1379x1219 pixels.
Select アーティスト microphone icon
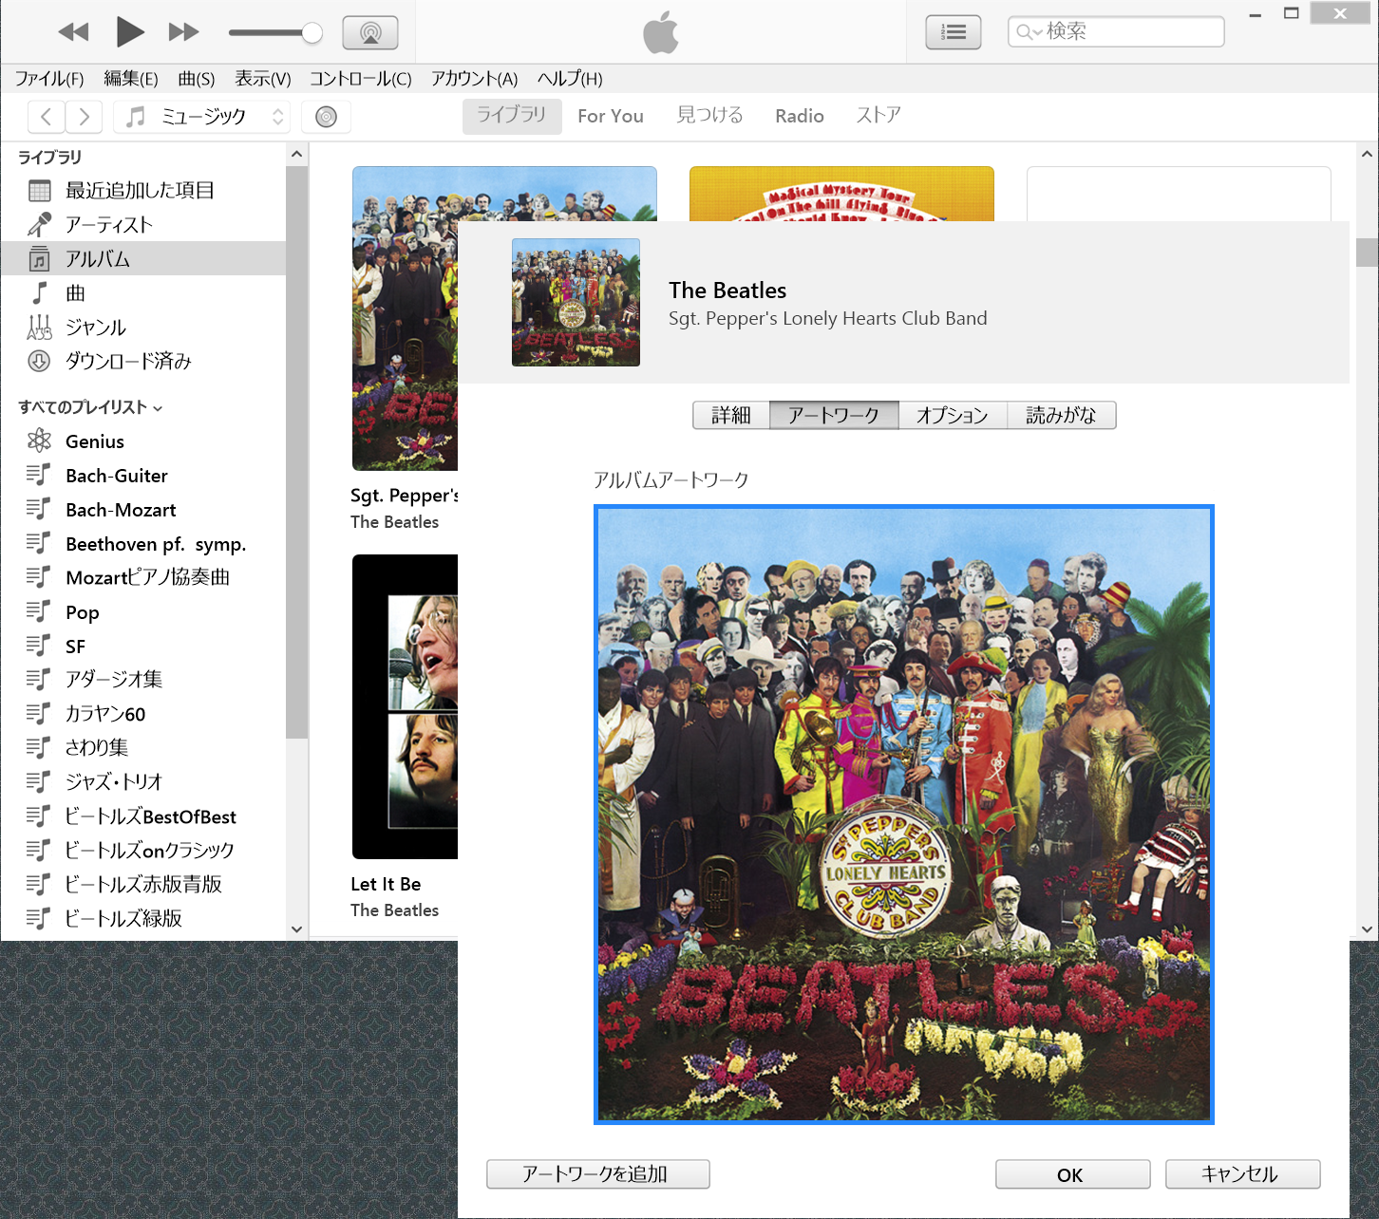coord(39,225)
